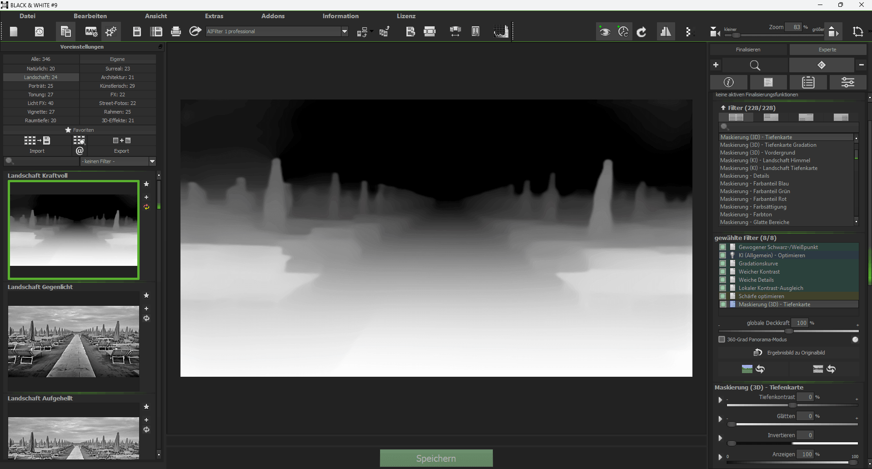Expand the Glätten parameter triangle
This screenshot has height=469, width=872.
pyautogui.click(x=720, y=419)
